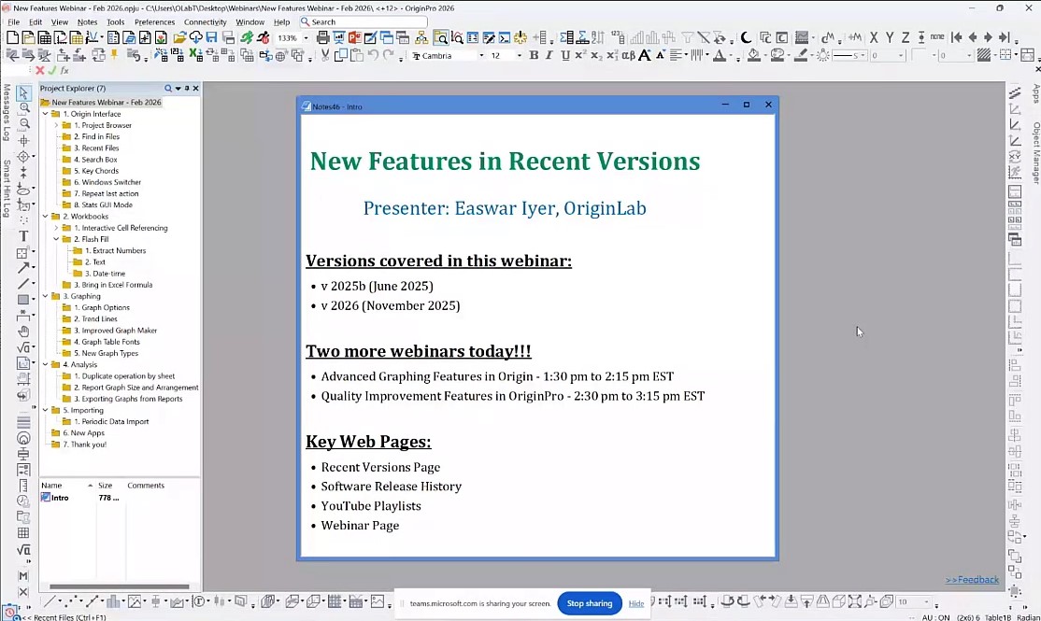Increase font size with the large A icon
The image size is (1041, 621).
point(644,56)
